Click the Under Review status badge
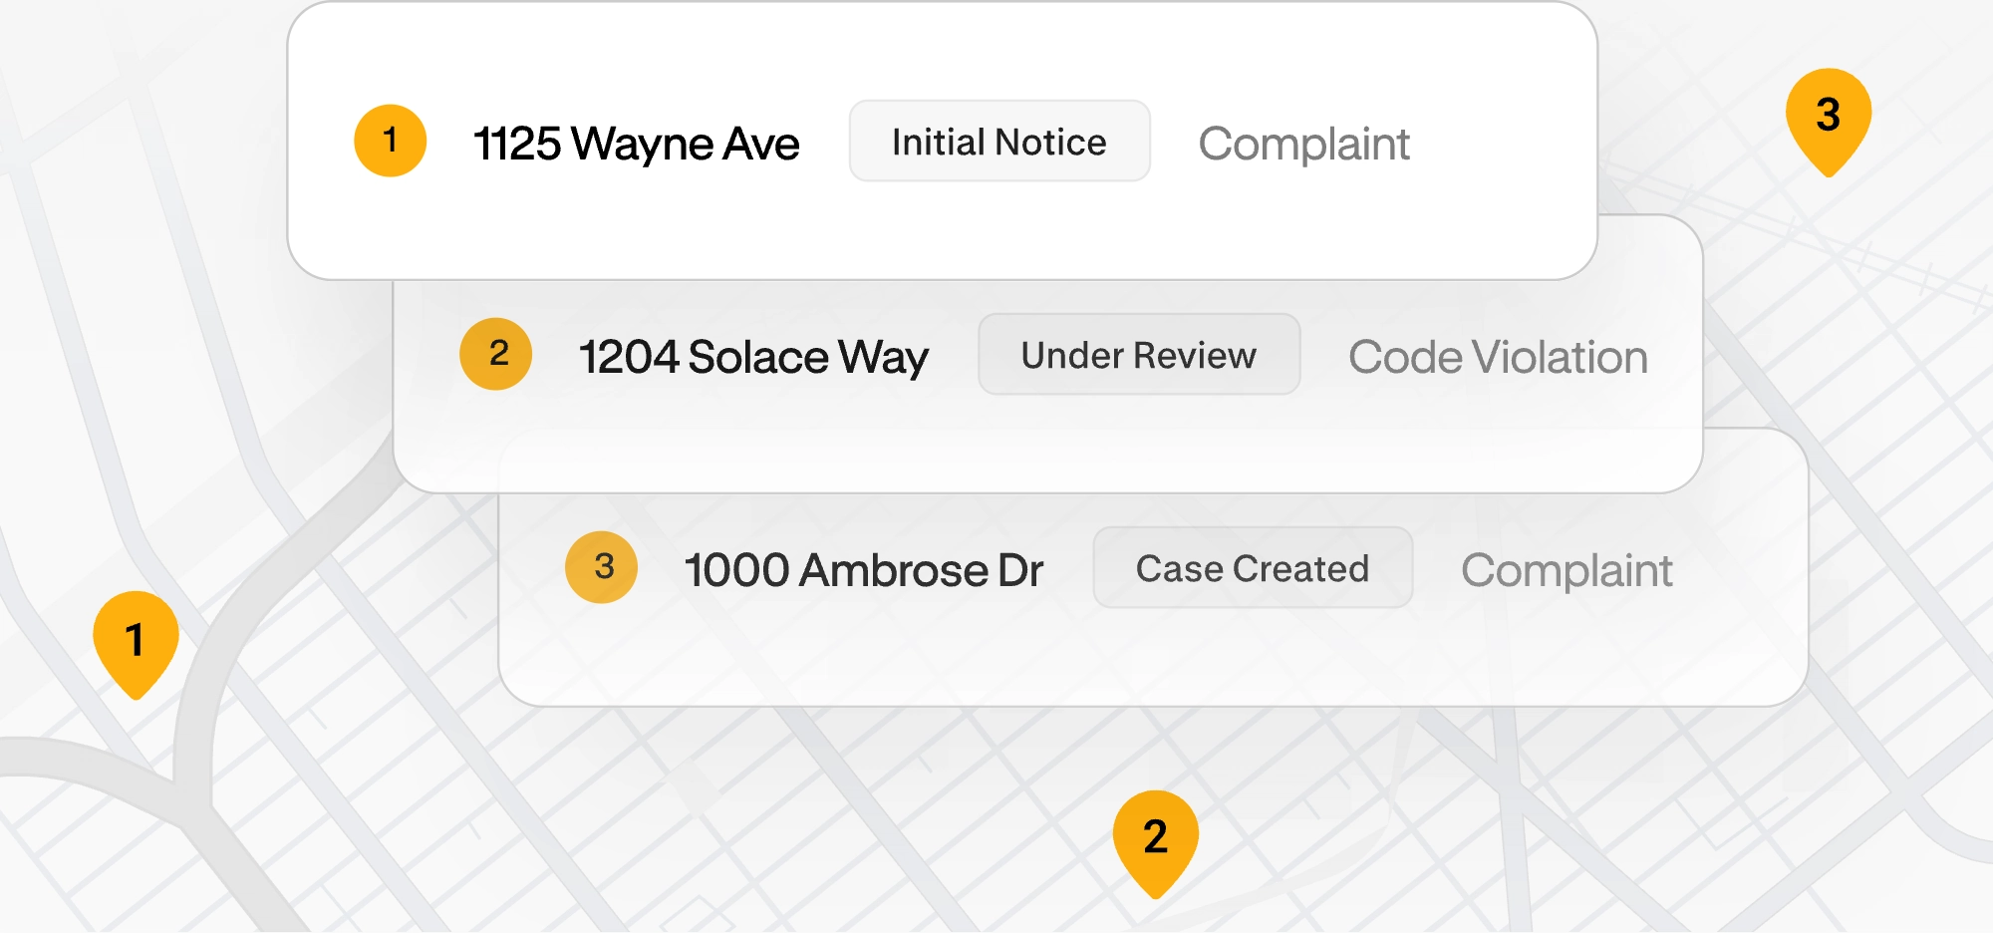 1139,354
